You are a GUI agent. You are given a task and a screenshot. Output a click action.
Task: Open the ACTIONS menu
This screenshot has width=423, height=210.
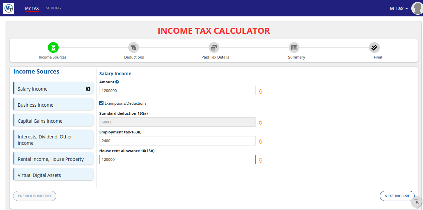pos(53,8)
